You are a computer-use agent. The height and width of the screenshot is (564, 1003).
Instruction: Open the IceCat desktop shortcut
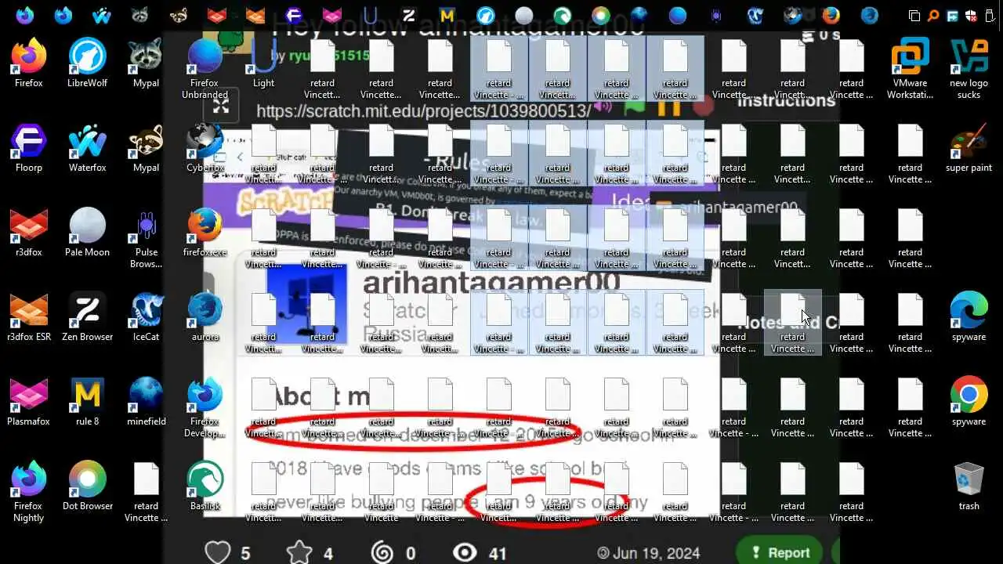(x=146, y=316)
